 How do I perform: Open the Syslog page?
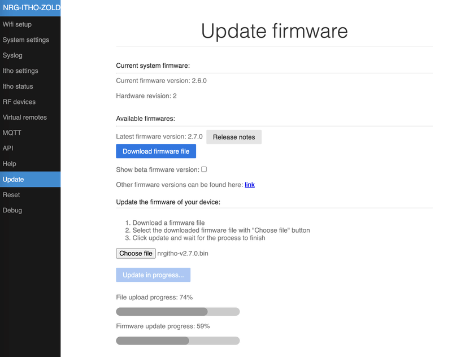pos(12,55)
